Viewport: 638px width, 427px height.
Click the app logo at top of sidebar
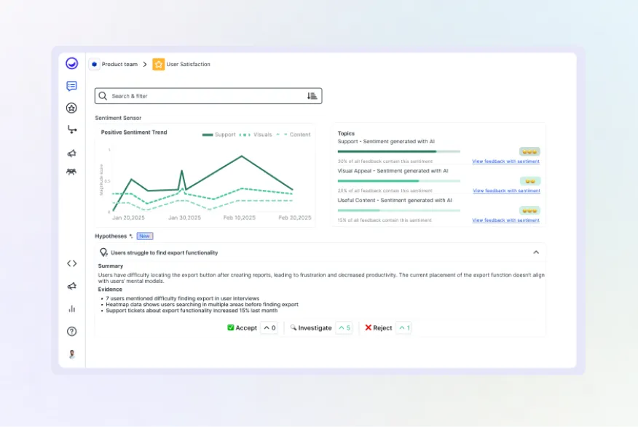tap(71, 63)
